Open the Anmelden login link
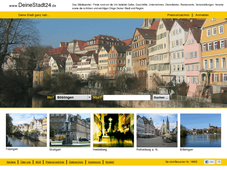 [x=202, y=15]
